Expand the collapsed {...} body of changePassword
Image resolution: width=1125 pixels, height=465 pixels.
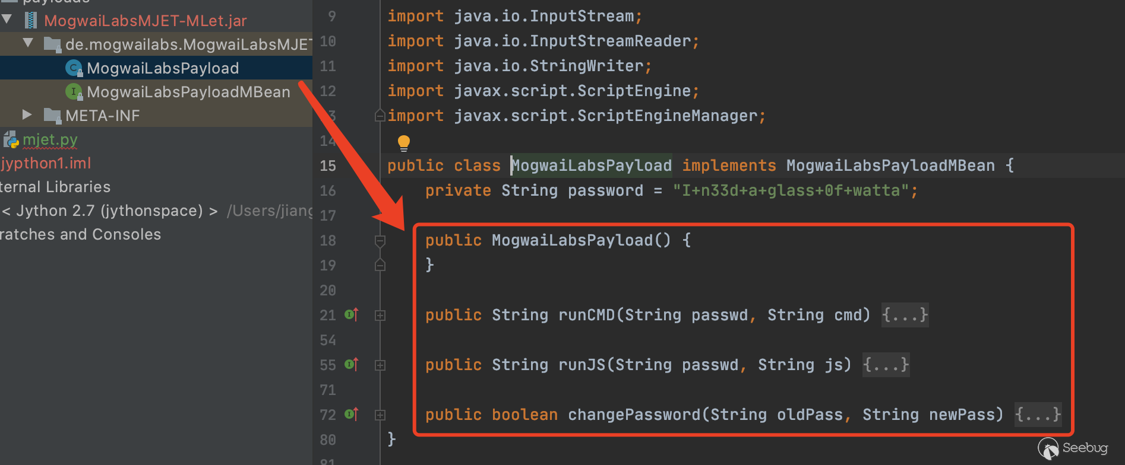click(x=1038, y=414)
